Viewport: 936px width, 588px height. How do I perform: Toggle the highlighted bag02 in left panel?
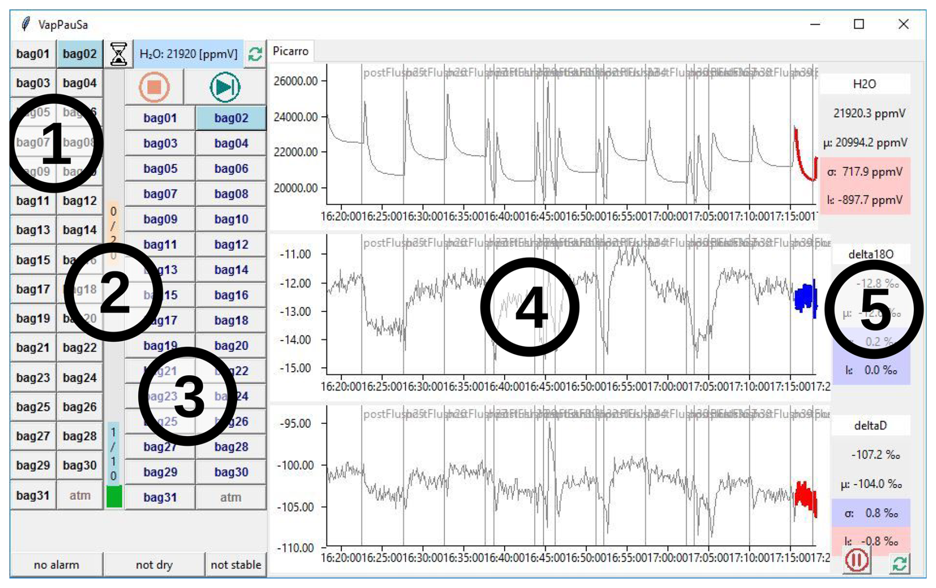[x=80, y=54]
